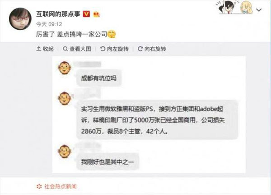Click the crown membership icon
271x195 pixels.
(x=97, y=14)
